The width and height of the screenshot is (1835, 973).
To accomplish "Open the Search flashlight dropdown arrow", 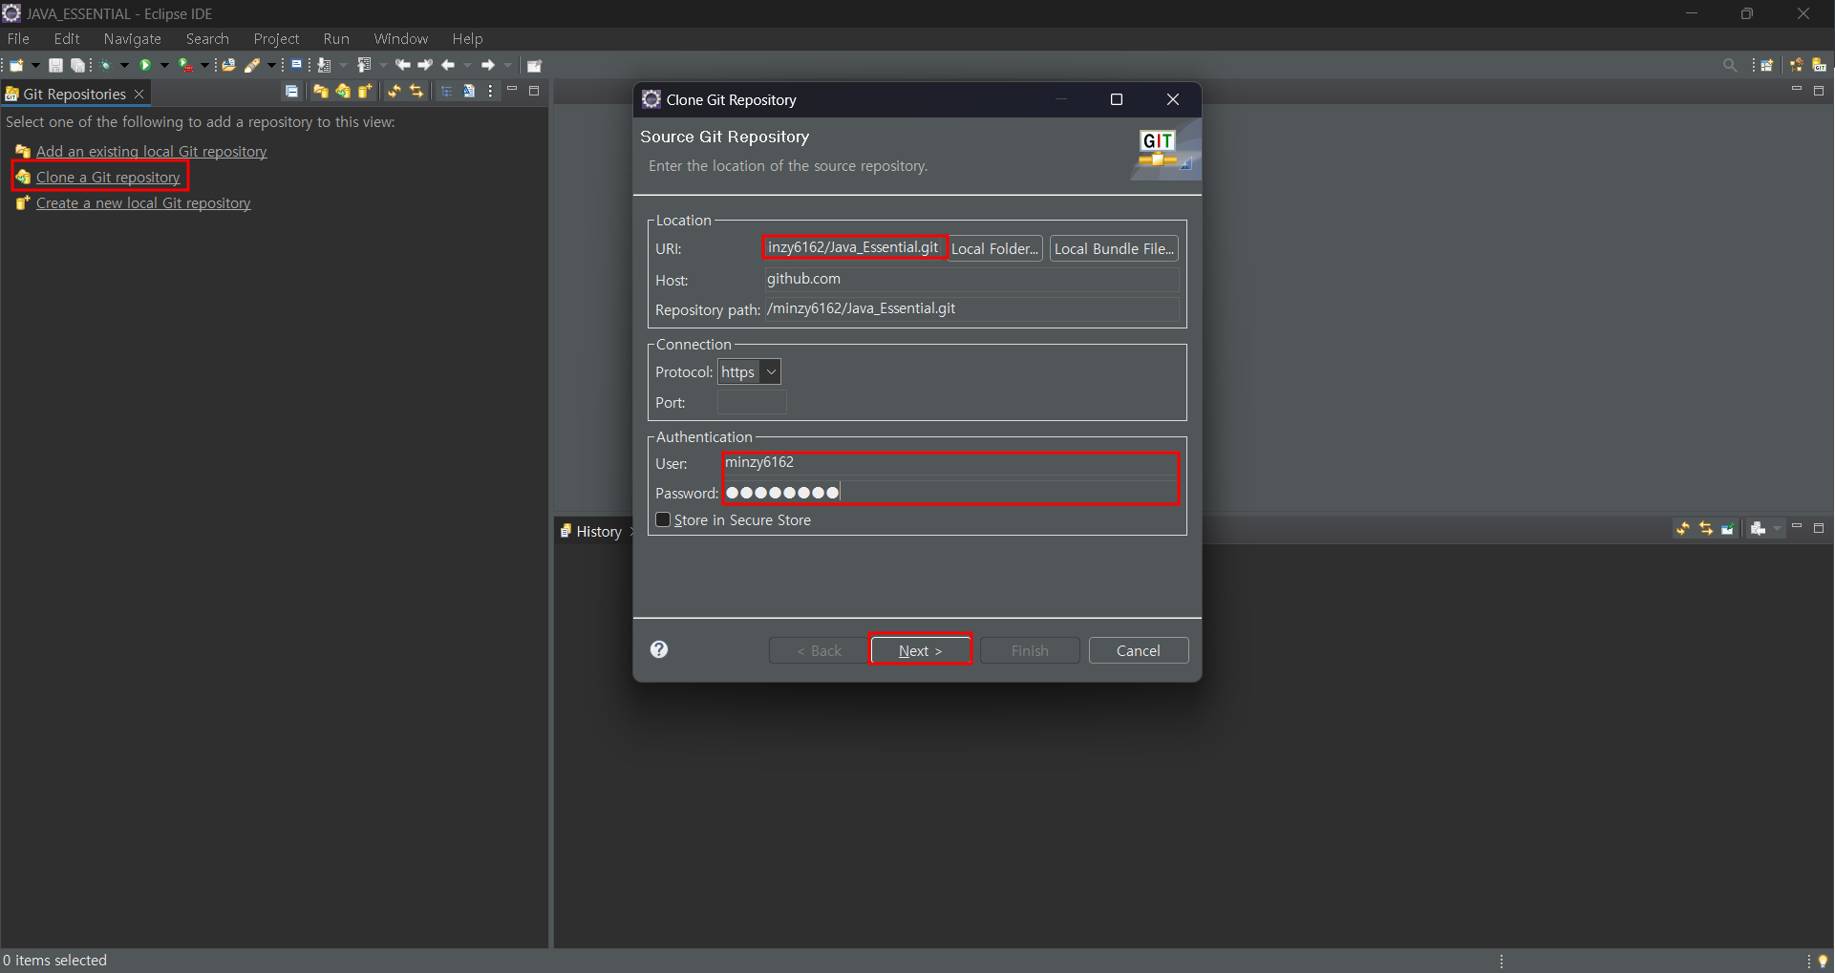I will pos(271,65).
